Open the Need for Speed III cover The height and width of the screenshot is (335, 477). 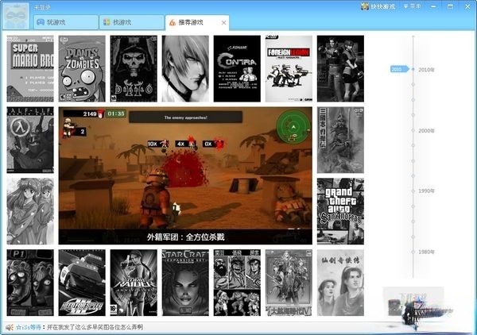coord(82,283)
